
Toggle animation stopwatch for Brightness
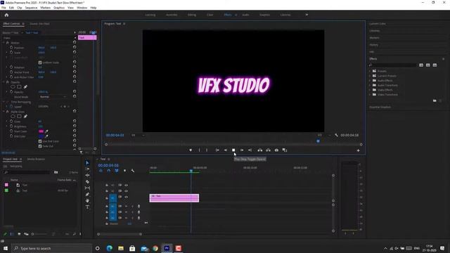(11, 126)
